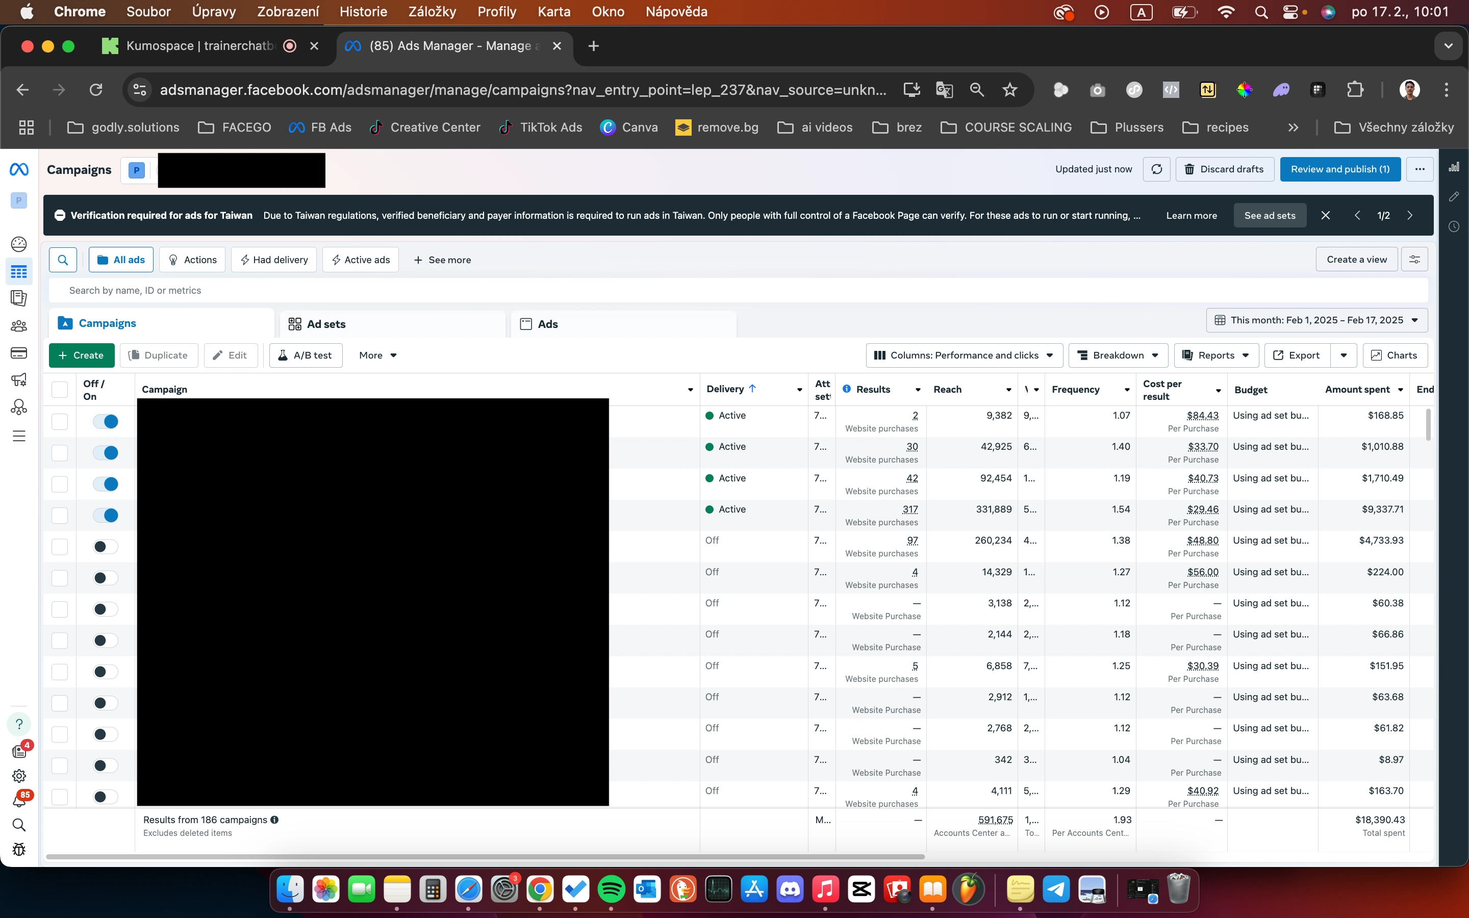Click the column customization settings icon
Viewport: 1469px width, 918px height.
click(x=1414, y=260)
